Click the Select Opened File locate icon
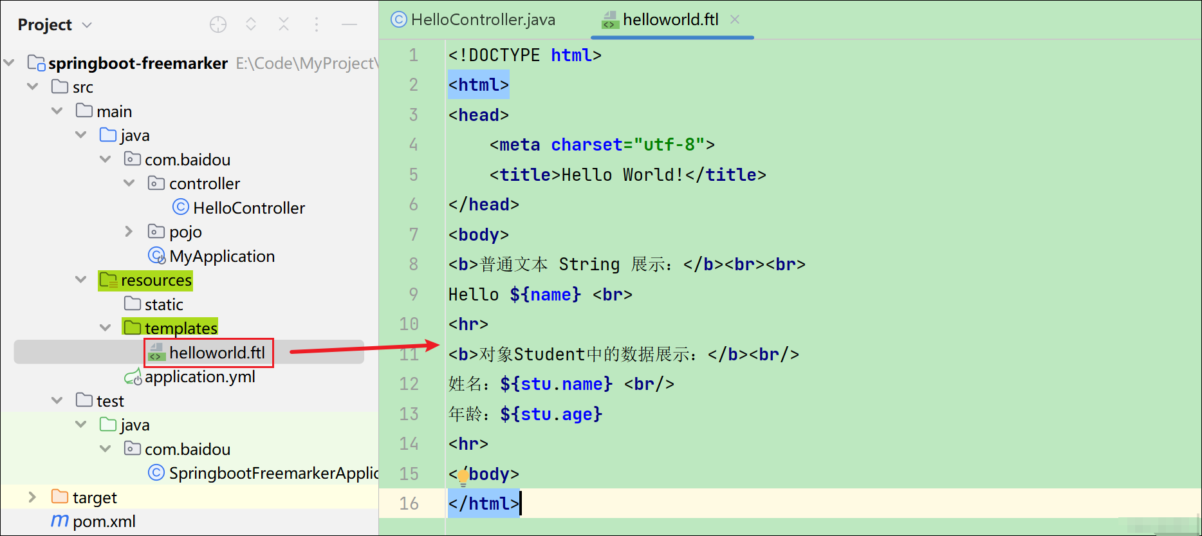The height and width of the screenshot is (536, 1202). click(218, 24)
